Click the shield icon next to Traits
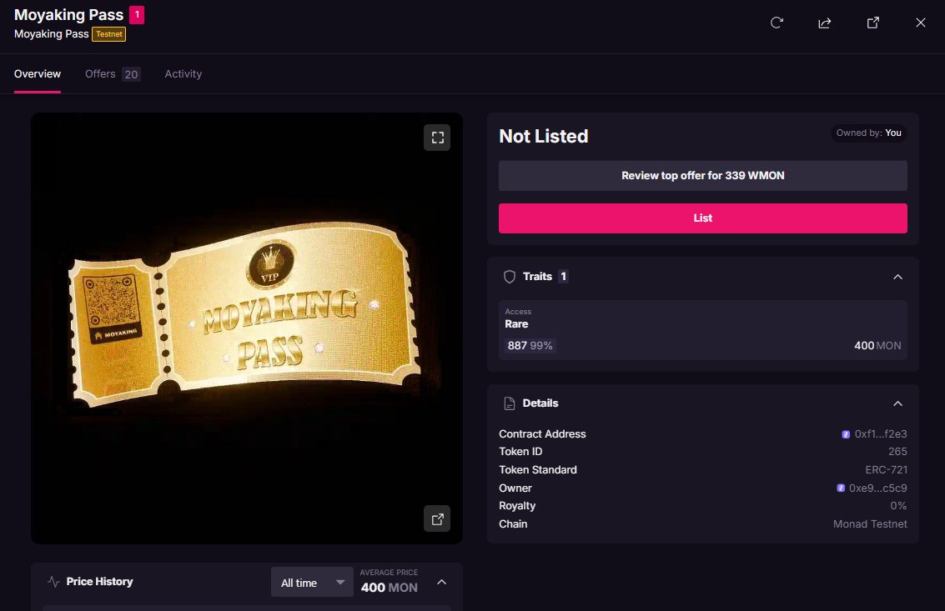 (510, 277)
